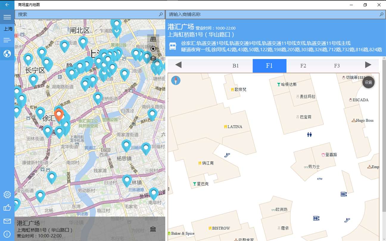Show app info via the circled i icon
386x241 pixels.
7,234
